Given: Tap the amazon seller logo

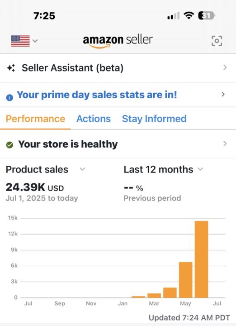Looking at the screenshot, I should coord(118,41).
